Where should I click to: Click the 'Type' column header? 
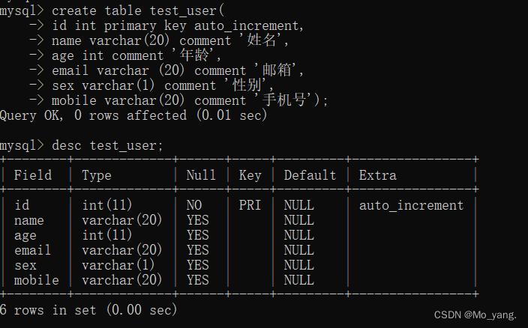click(x=97, y=175)
